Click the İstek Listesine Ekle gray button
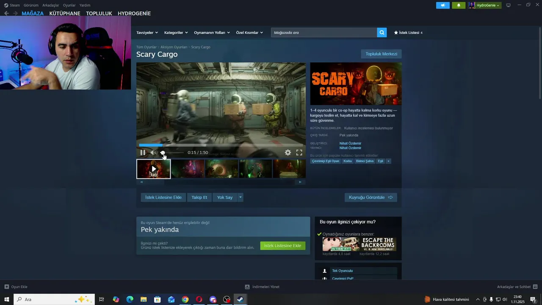The width and height of the screenshot is (542, 305). (163, 197)
